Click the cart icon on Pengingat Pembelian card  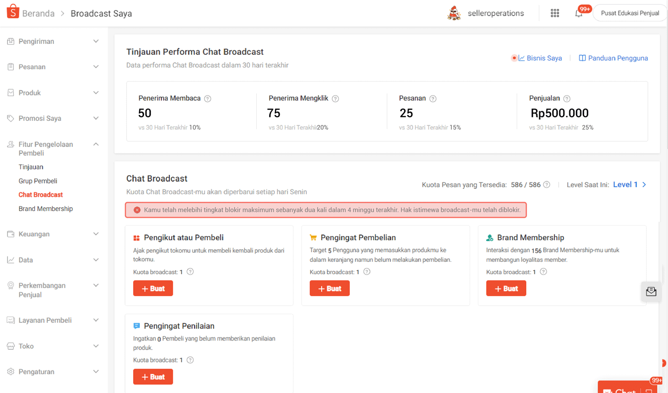click(313, 237)
